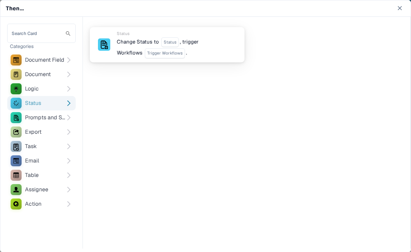Click the Categories heading
Screen dimensions: 411x252
pyautogui.click(x=22, y=46)
